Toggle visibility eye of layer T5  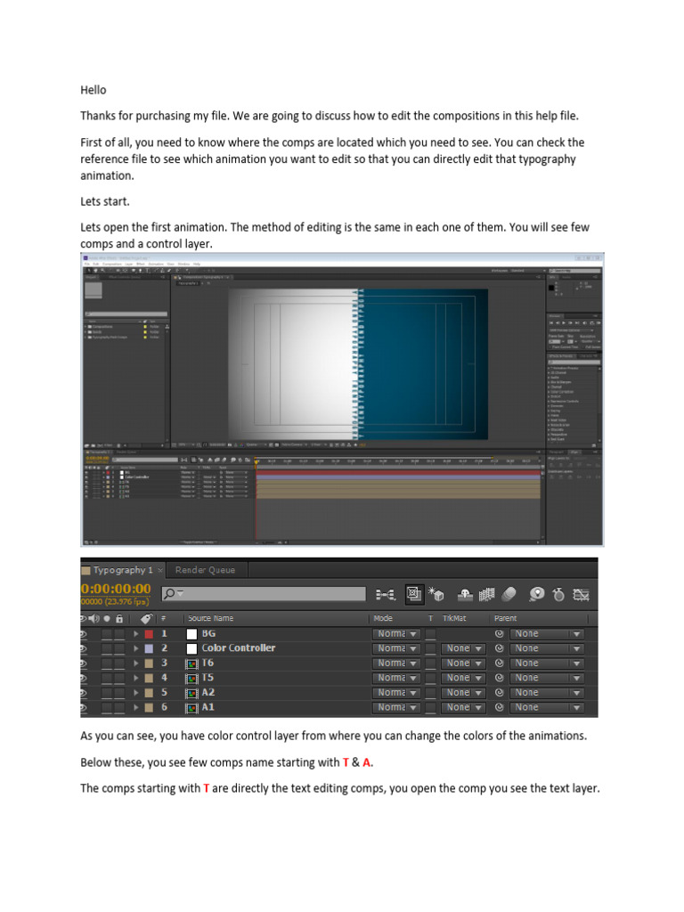click(x=84, y=678)
